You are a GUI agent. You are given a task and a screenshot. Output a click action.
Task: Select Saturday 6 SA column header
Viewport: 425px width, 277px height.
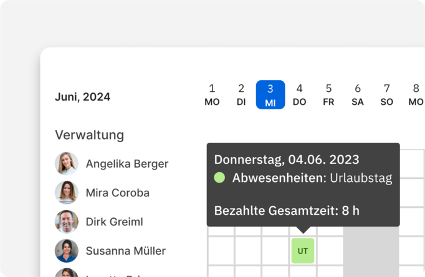coord(358,94)
